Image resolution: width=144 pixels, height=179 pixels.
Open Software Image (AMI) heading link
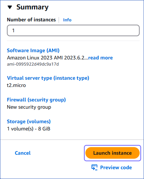(33, 50)
